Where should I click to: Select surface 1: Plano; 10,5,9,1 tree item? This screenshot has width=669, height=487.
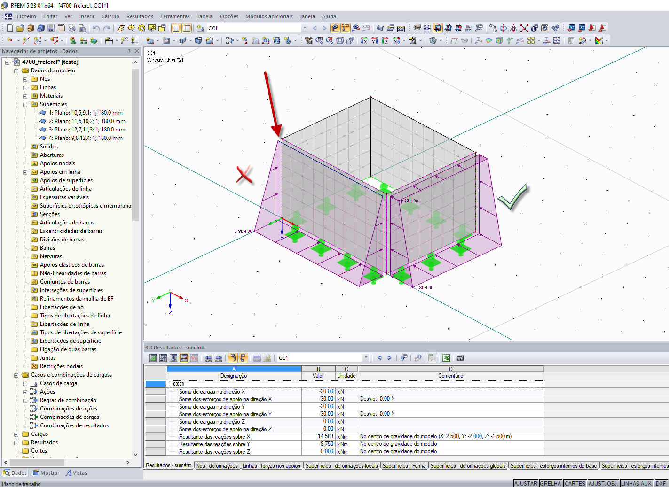[86, 113]
